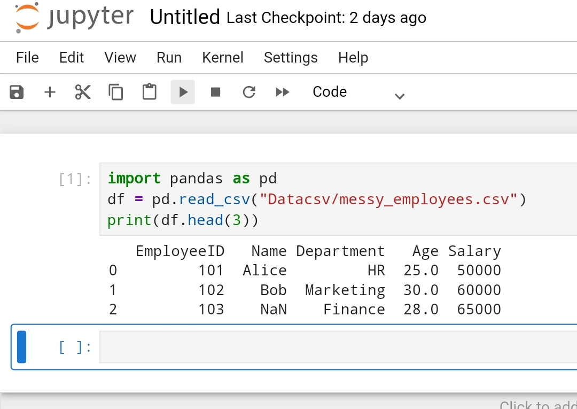Cut the selected cell with the scissors icon

click(83, 92)
